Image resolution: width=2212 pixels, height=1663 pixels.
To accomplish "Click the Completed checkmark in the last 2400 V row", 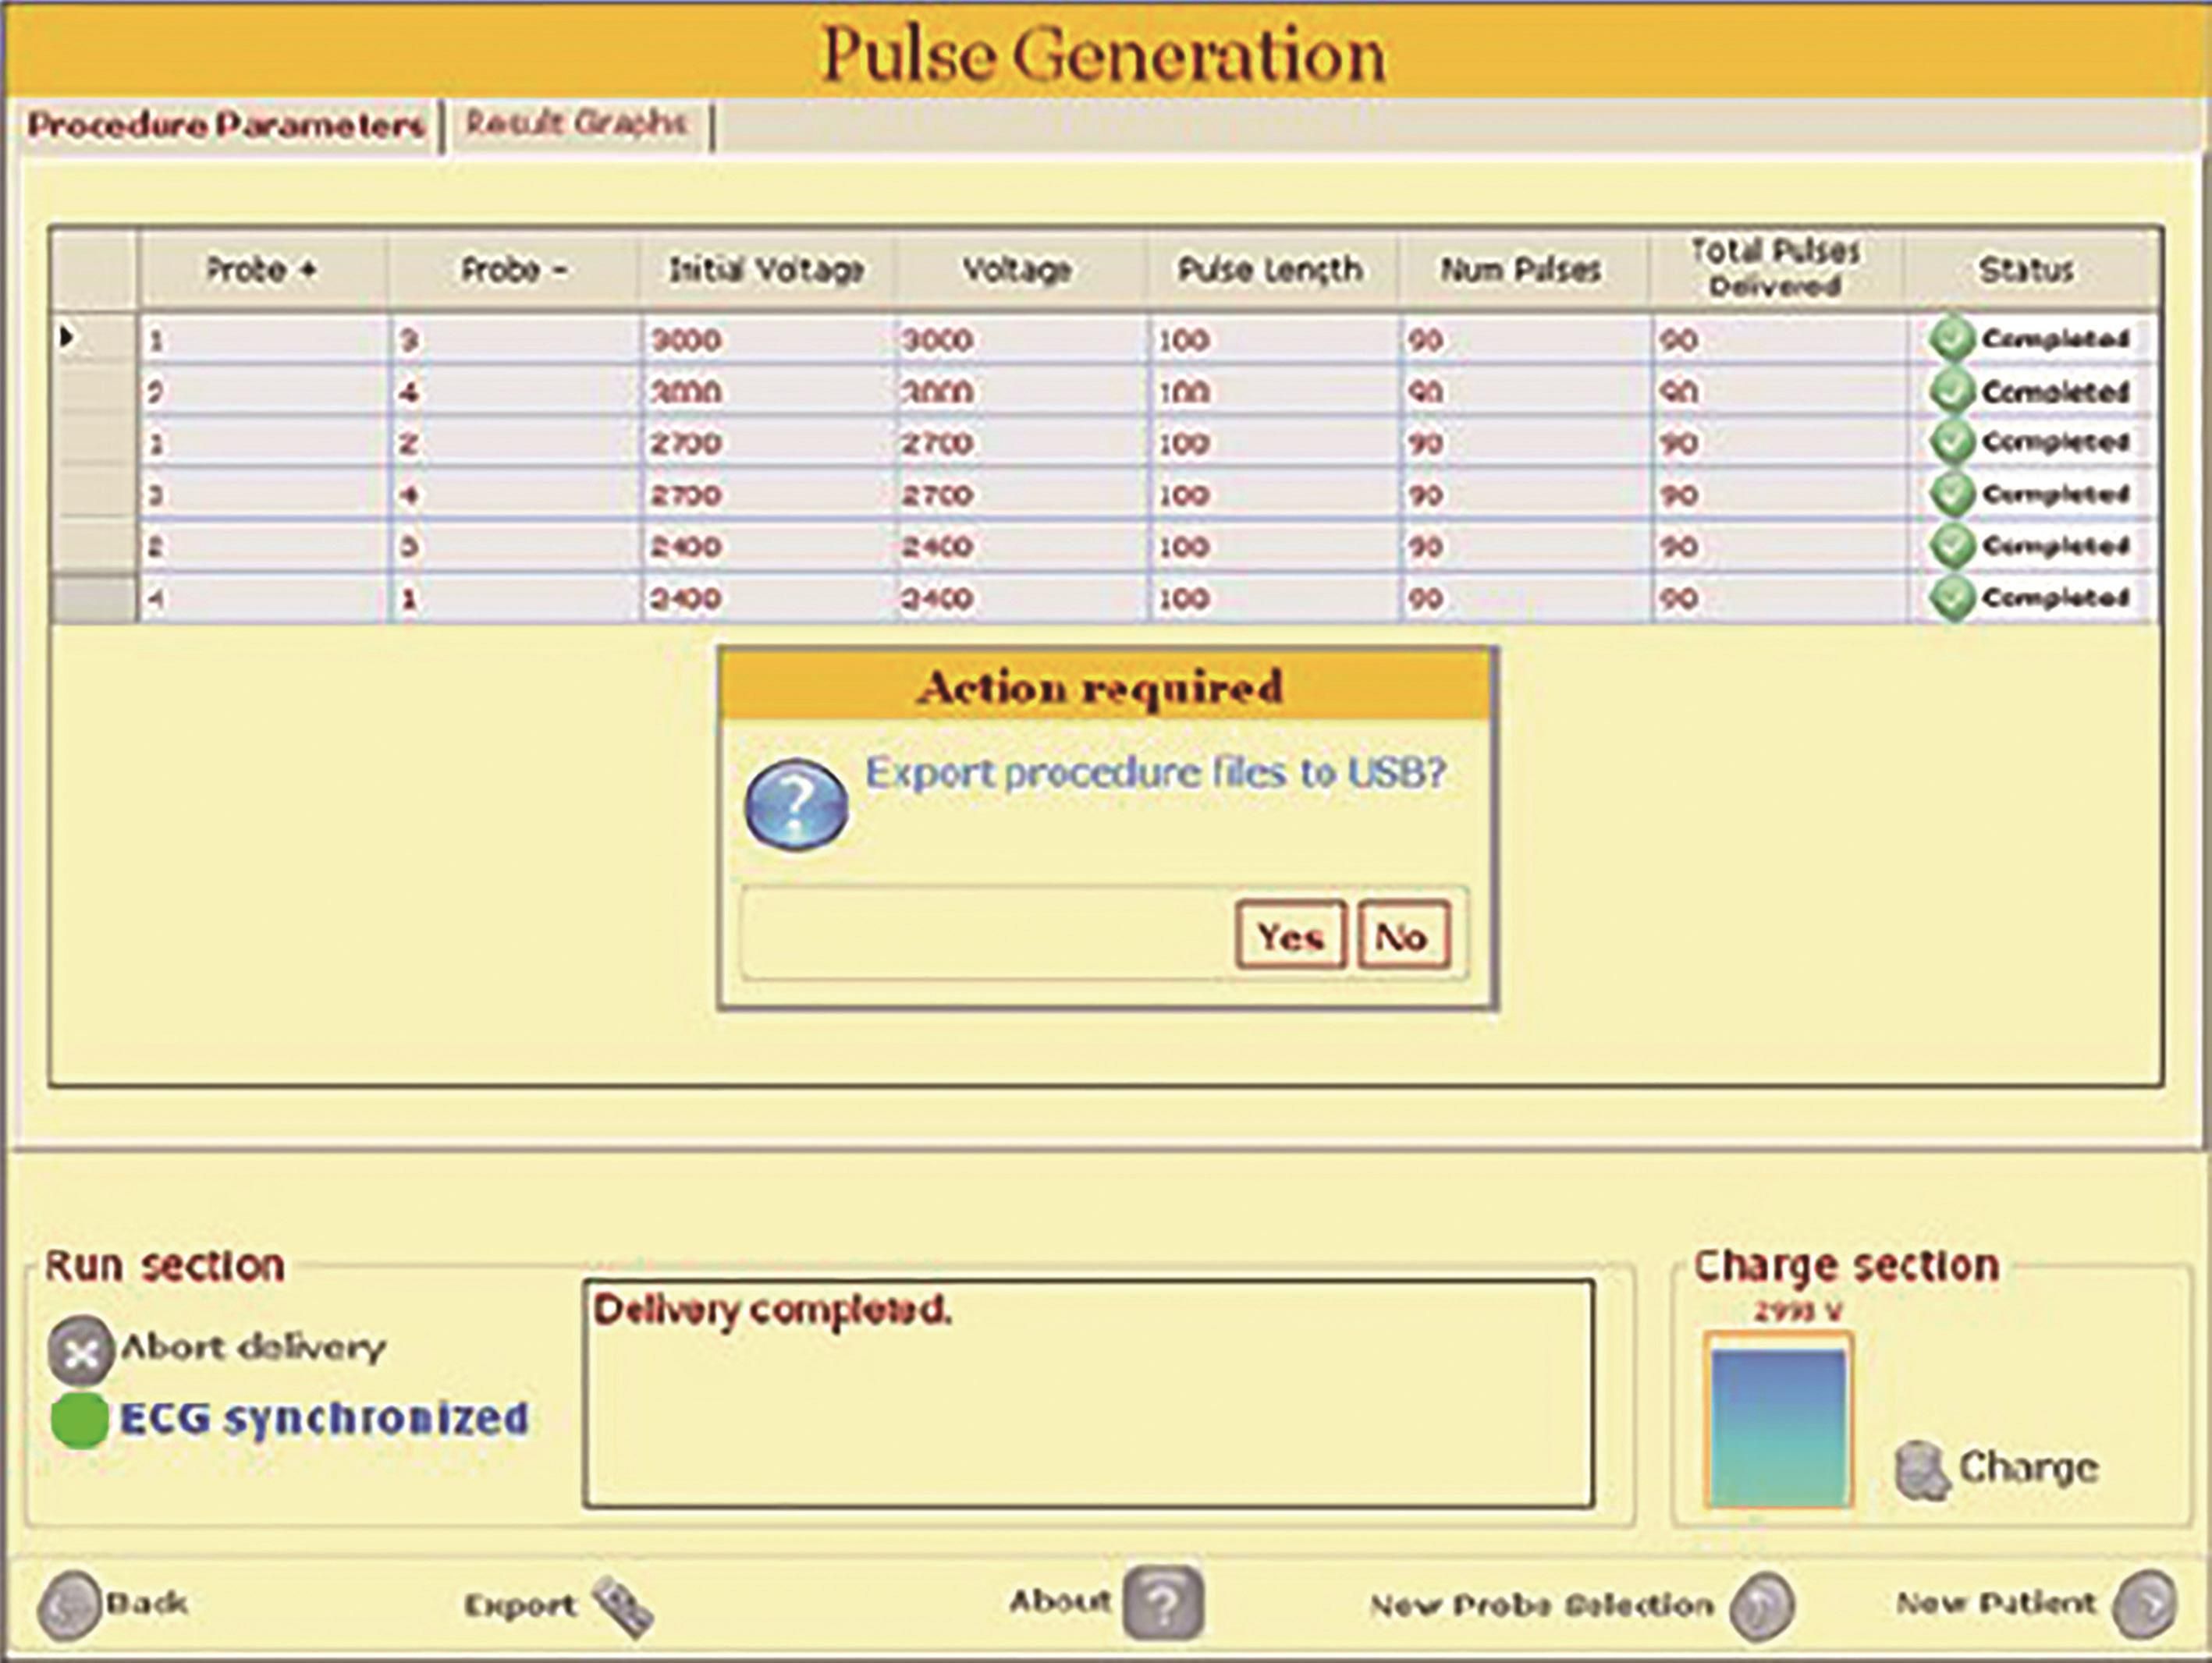I will (1951, 597).
